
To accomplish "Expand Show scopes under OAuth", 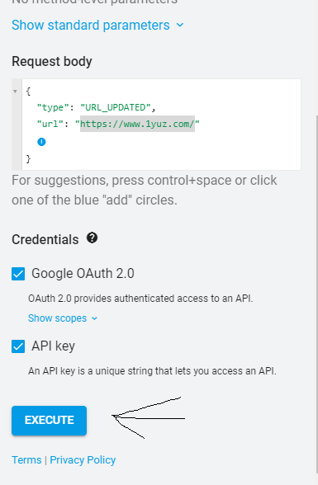I will (63, 318).
